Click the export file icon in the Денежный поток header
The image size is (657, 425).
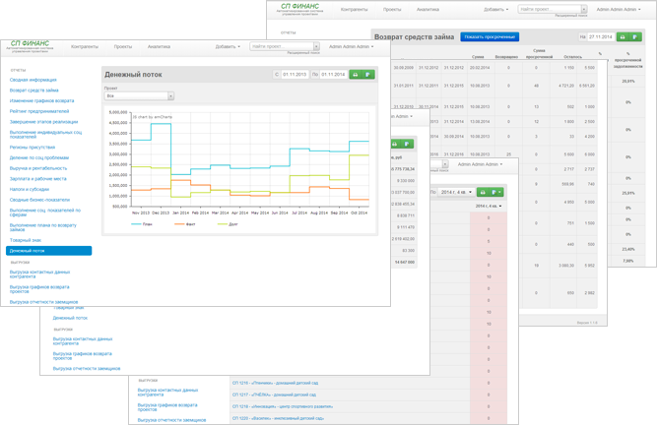[367, 75]
